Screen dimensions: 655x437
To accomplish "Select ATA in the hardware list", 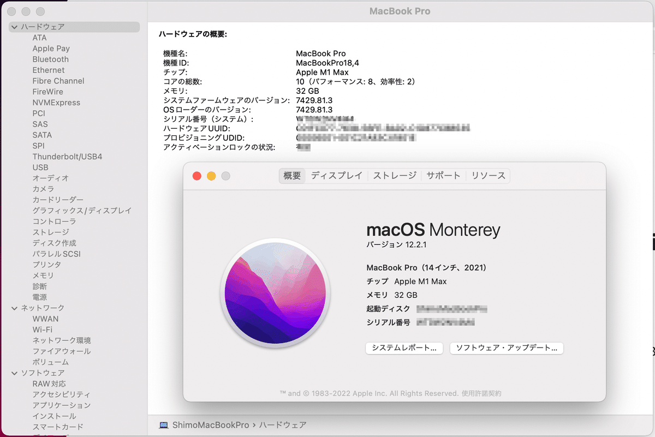I will coord(39,38).
